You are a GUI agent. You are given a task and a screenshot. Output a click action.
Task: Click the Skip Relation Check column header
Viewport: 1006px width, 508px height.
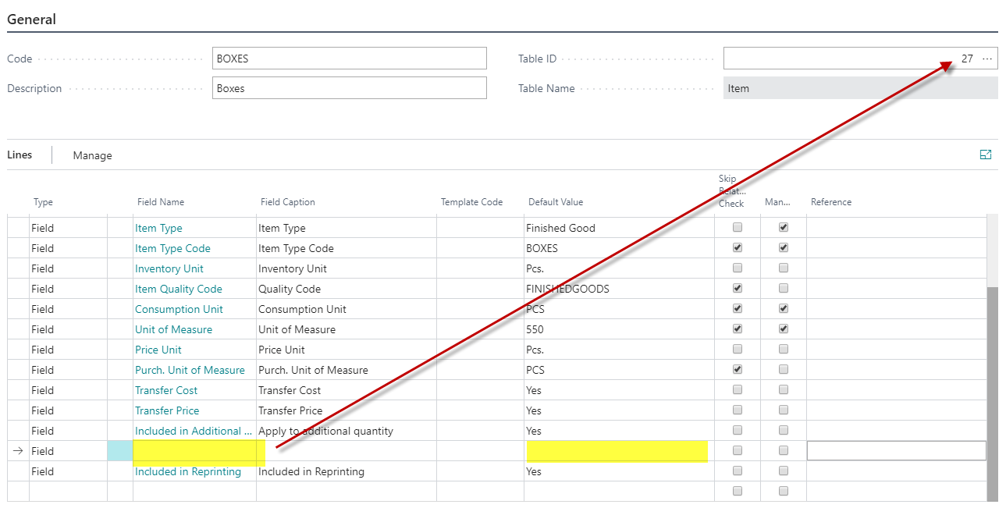[731, 191]
